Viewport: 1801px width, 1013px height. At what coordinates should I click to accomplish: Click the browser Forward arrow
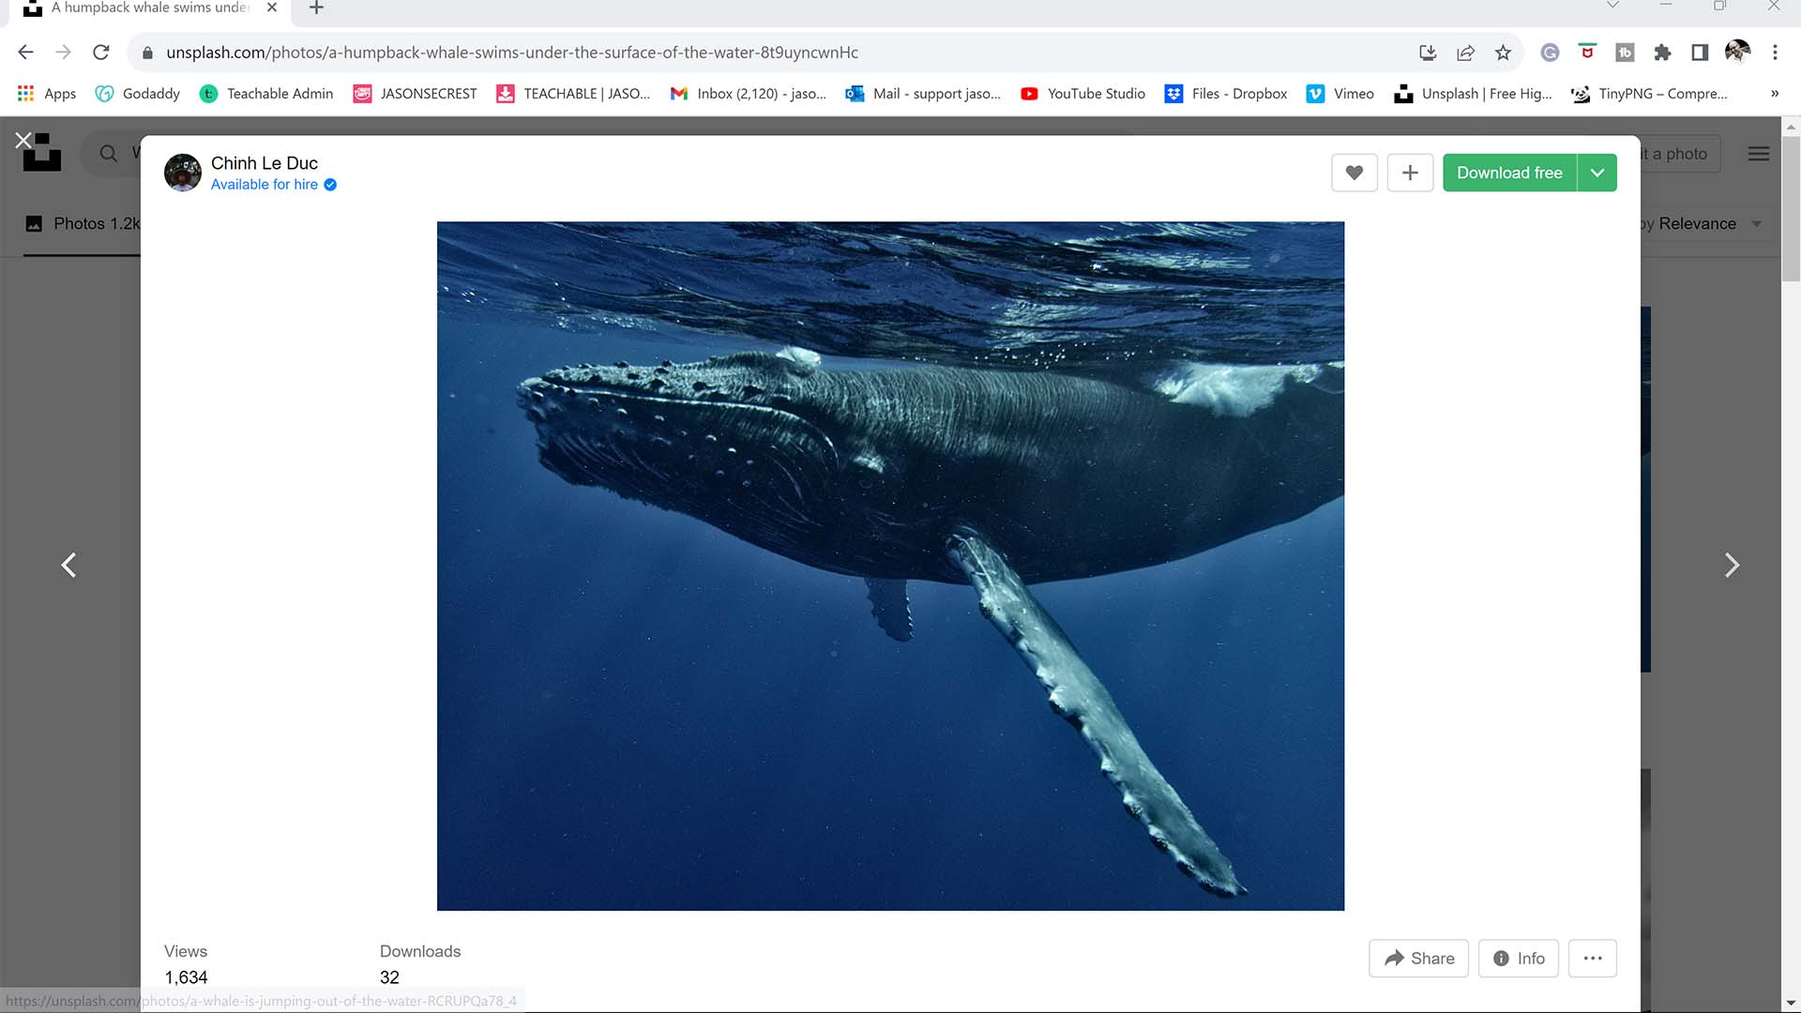click(63, 53)
